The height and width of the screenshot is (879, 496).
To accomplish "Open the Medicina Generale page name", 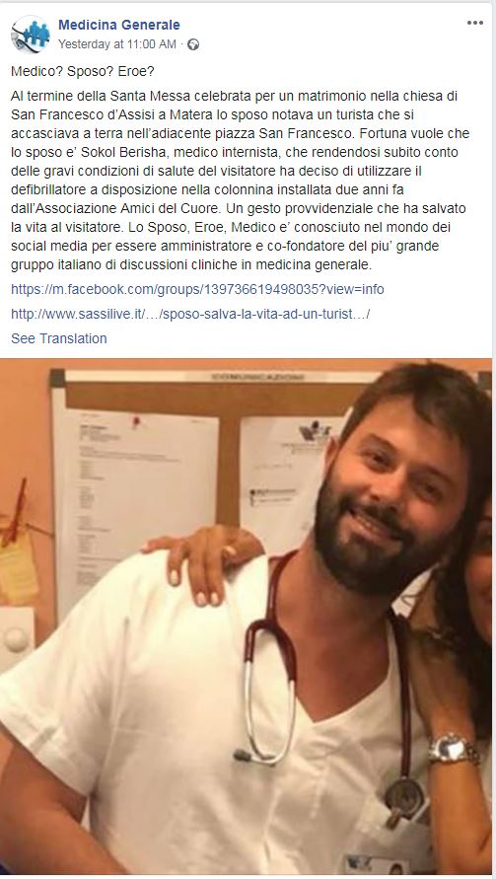I will click(118, 25).
